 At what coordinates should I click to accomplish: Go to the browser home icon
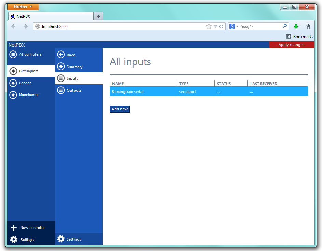[x=308, y=26]
